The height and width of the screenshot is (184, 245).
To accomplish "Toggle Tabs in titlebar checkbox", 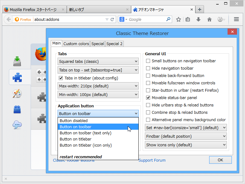I will (61, 78).
